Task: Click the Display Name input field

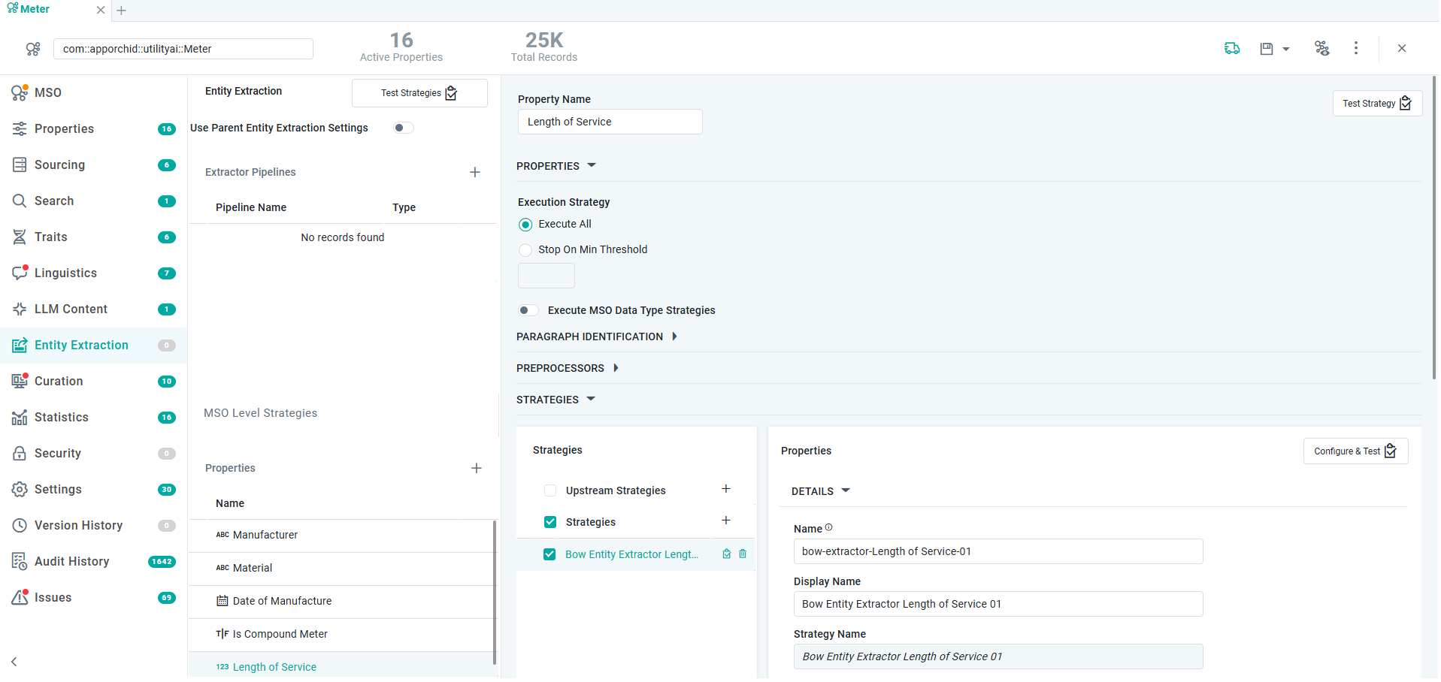Action: 997,604
